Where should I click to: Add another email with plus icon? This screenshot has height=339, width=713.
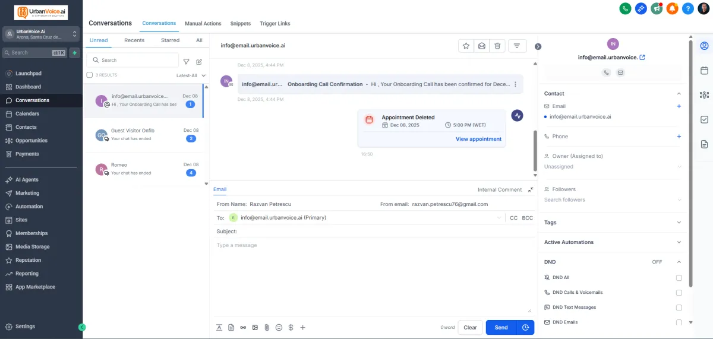click(679, 106)
